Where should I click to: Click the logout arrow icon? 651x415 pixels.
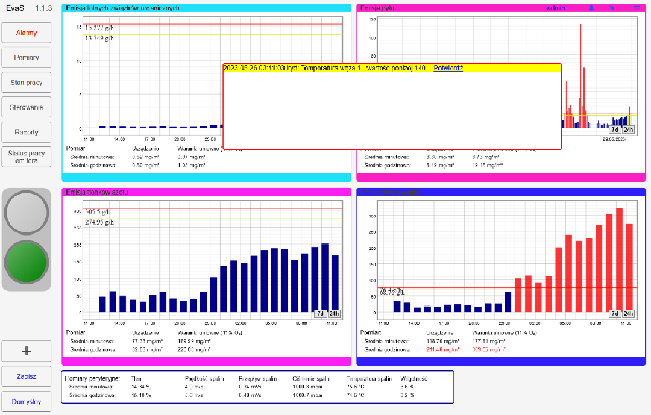(612, 8)
